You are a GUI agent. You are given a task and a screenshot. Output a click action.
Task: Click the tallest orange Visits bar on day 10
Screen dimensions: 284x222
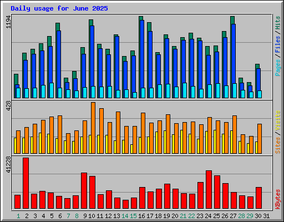pyautogui.click(x=93, y=128)
